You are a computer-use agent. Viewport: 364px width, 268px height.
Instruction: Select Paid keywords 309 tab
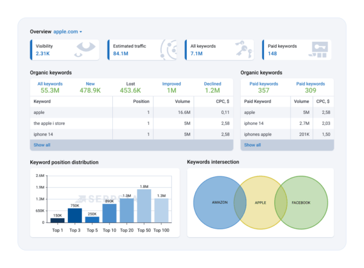point(311,87)
